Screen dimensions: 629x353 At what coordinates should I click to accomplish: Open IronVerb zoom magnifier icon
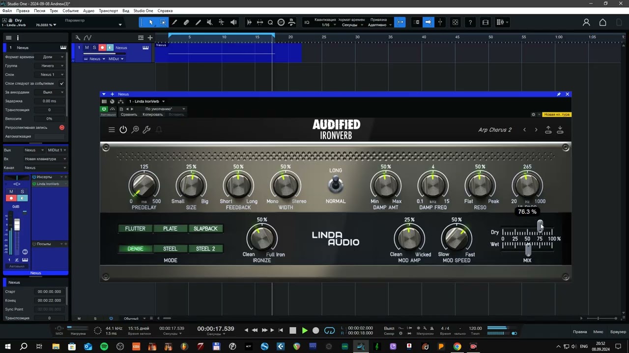pyautogui.click(x=135, y=130)
